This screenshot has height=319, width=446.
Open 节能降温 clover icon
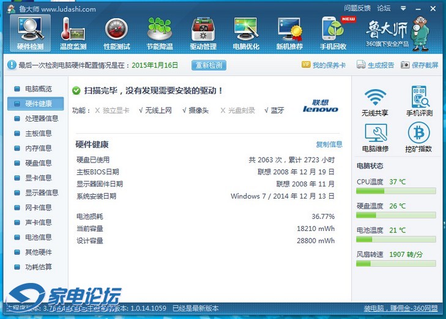click(x=160, y=33)
